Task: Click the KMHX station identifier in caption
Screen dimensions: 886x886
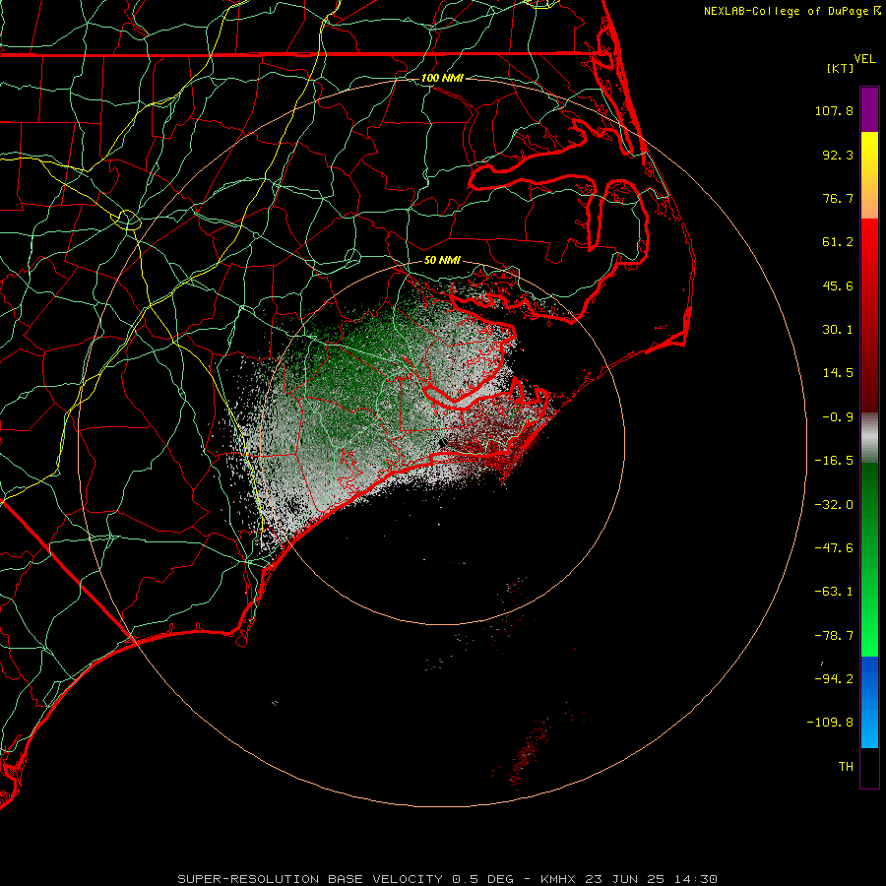Action: (x=558, y=879)
